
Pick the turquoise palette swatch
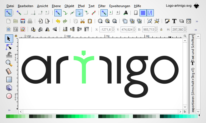click(x=181, y=116)
